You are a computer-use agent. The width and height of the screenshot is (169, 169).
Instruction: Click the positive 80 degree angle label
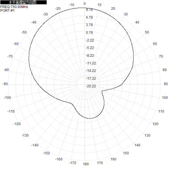165,70
